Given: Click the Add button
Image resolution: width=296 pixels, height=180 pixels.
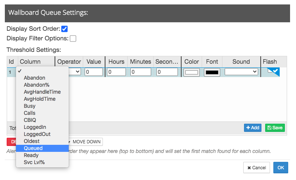Looking at the screenshot, I should [253, 128].
